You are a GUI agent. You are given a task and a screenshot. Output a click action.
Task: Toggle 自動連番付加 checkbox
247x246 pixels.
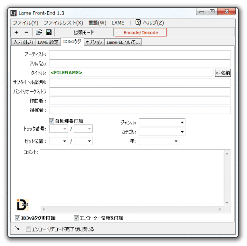(51, 121)
